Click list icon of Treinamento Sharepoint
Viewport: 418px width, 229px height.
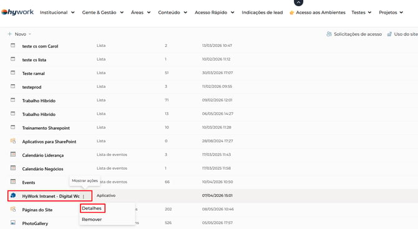pyautogui.click(x=13, y=127)
